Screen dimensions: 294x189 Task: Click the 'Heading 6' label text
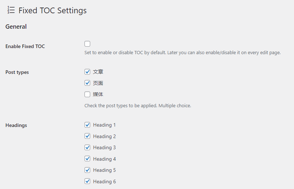click(x=104, y=181)
